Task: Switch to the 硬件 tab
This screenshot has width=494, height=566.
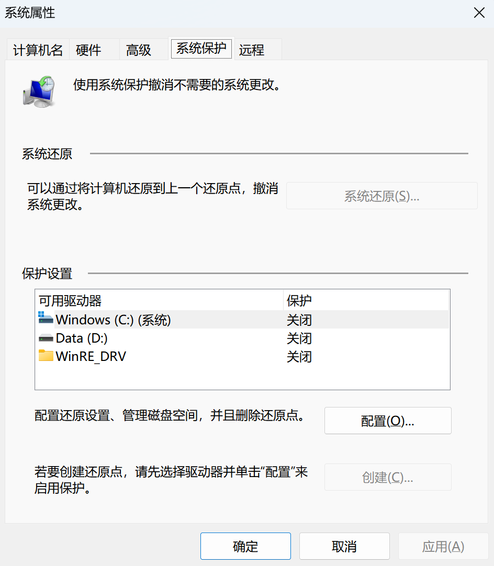Action: pos(88,49)
